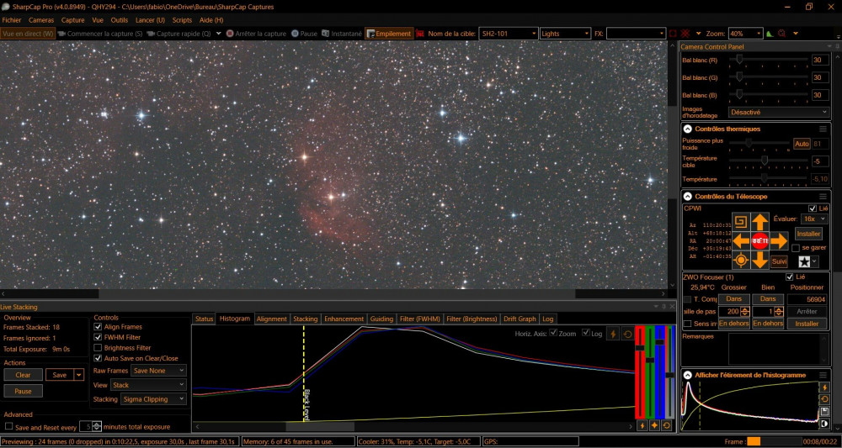The width and height of the screenshot is (842, 448).
Task: Click the red icon right of Empilement
Action: (420, 34)
